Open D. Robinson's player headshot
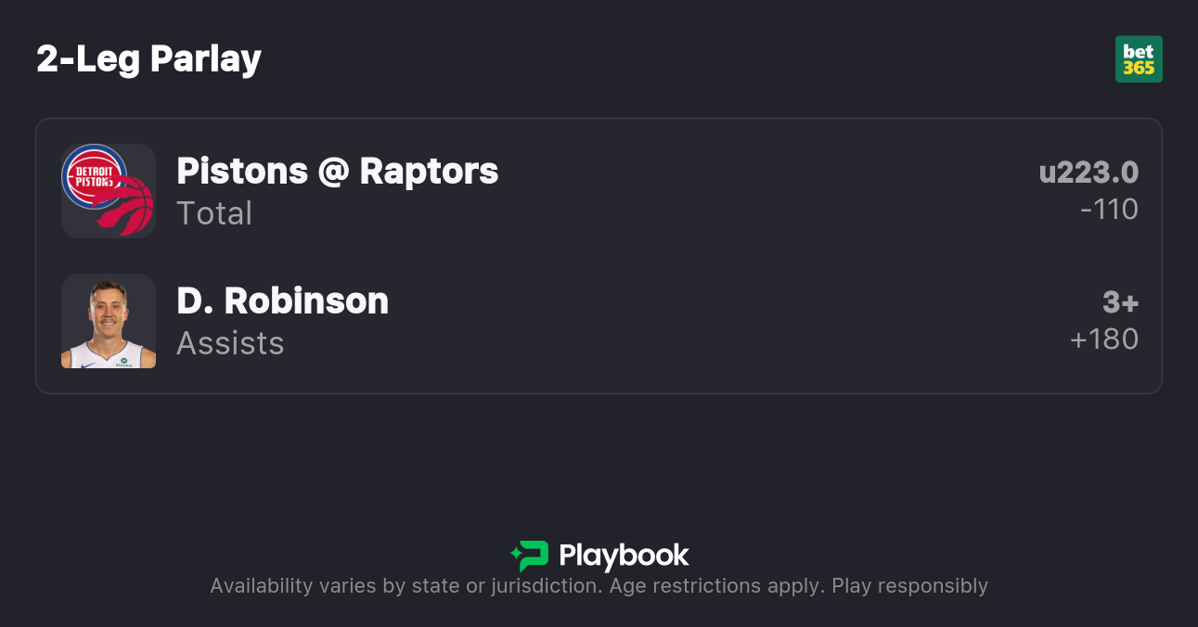This screenshot has width=1198, height=627. (109, 321)
